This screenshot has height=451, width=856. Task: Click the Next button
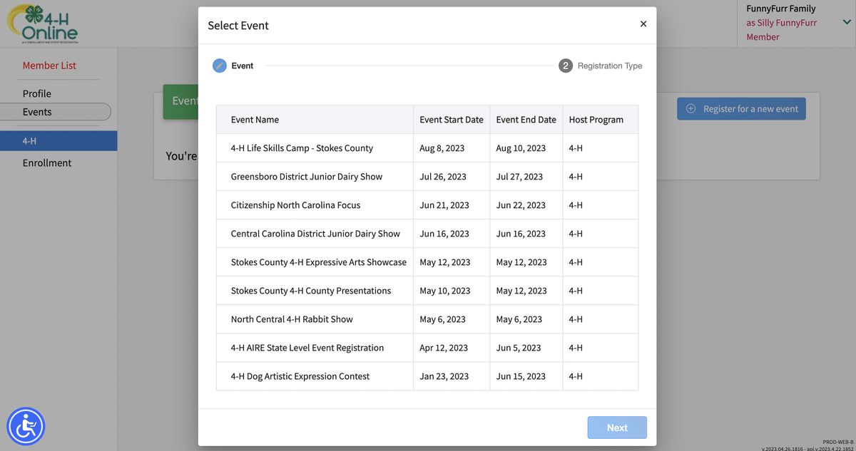pos(616,427)
